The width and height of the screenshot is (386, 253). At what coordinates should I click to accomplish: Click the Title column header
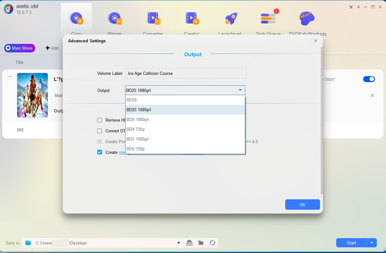pyautogui.click(x=20, y=62)
